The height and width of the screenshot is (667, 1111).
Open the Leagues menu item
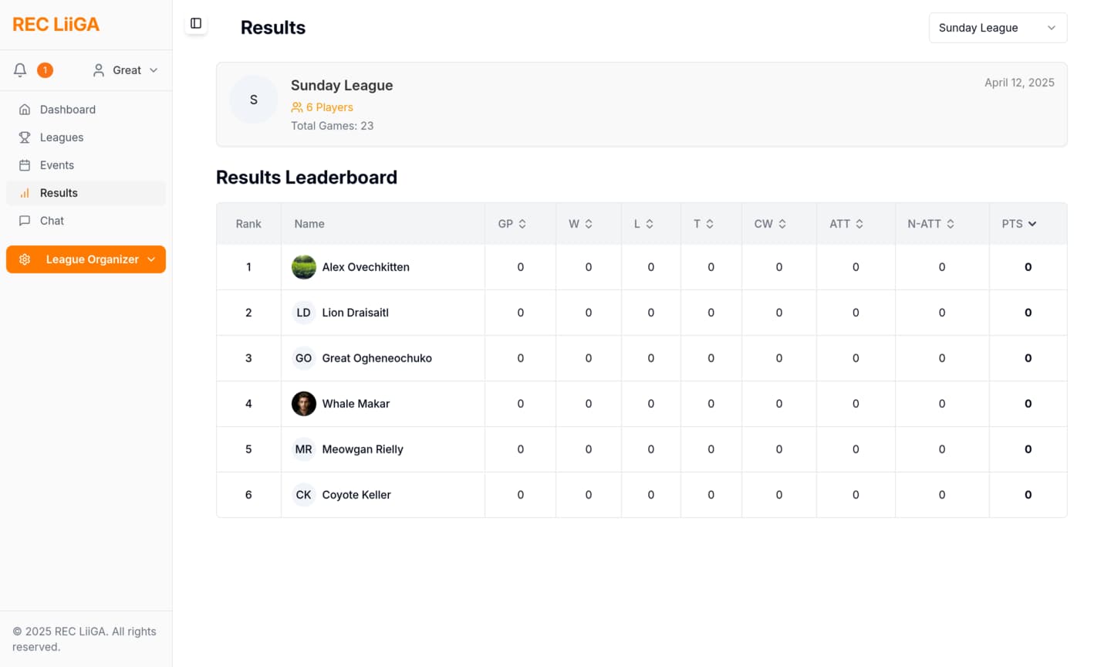pos(62,137)
